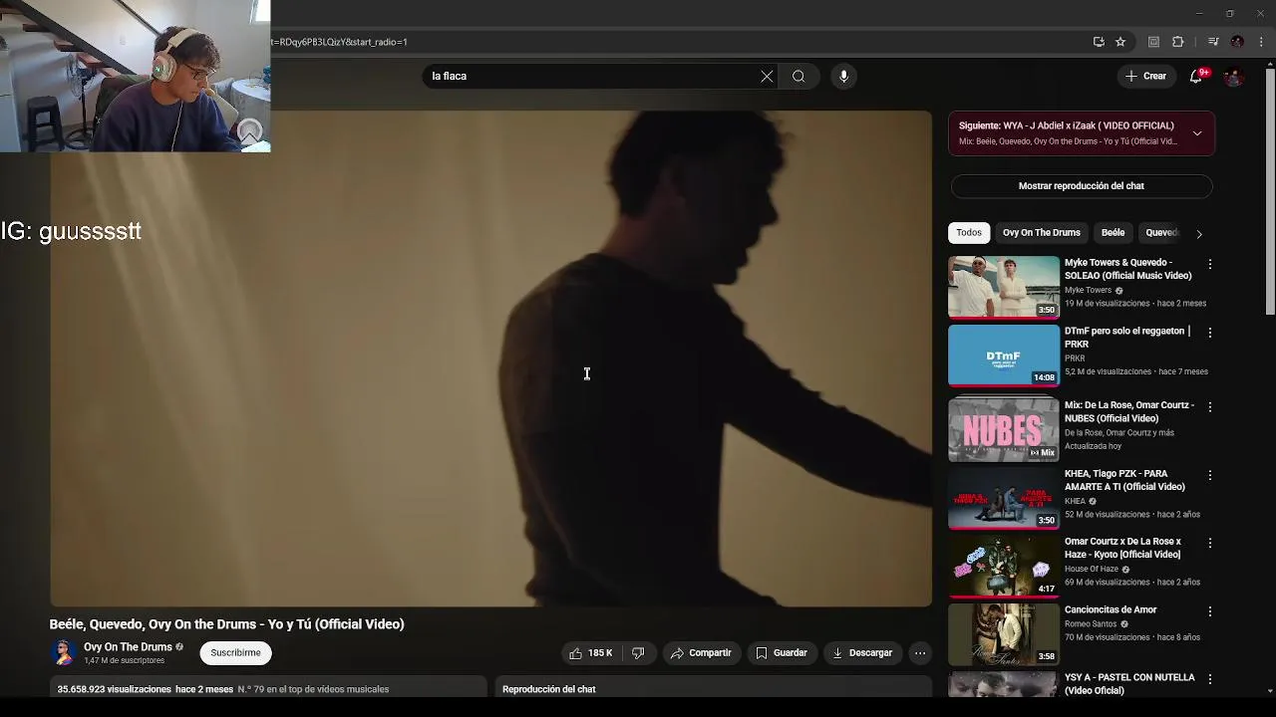Click the Siguiente: WYA next video text
The image size is (1276, 717).
[x=1067, y=125]
